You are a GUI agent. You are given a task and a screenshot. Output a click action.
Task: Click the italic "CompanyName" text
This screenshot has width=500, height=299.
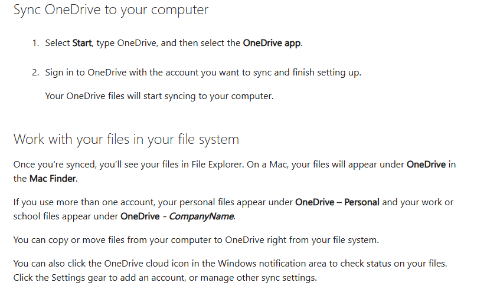pyautogui.click(x=201, y=216)
